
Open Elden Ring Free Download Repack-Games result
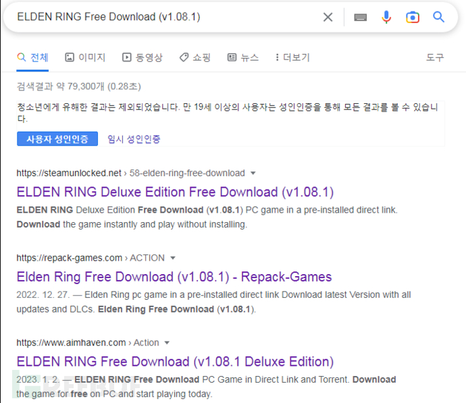point(174,277)
